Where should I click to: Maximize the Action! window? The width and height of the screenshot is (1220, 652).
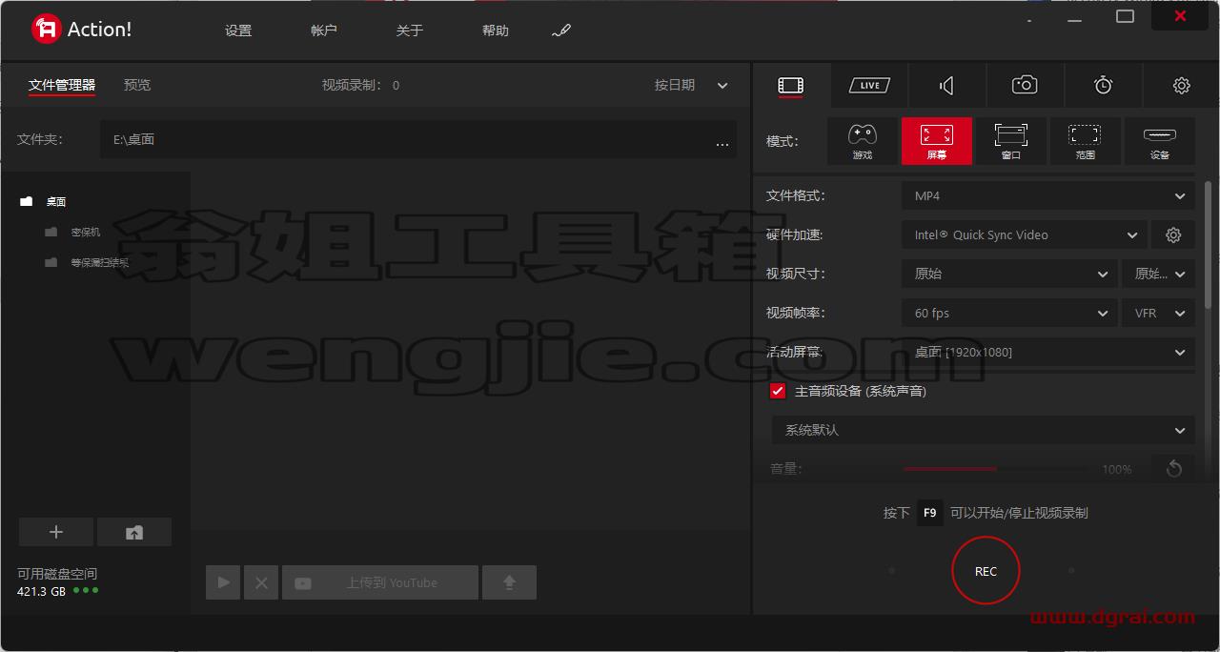coord(1125,16)
